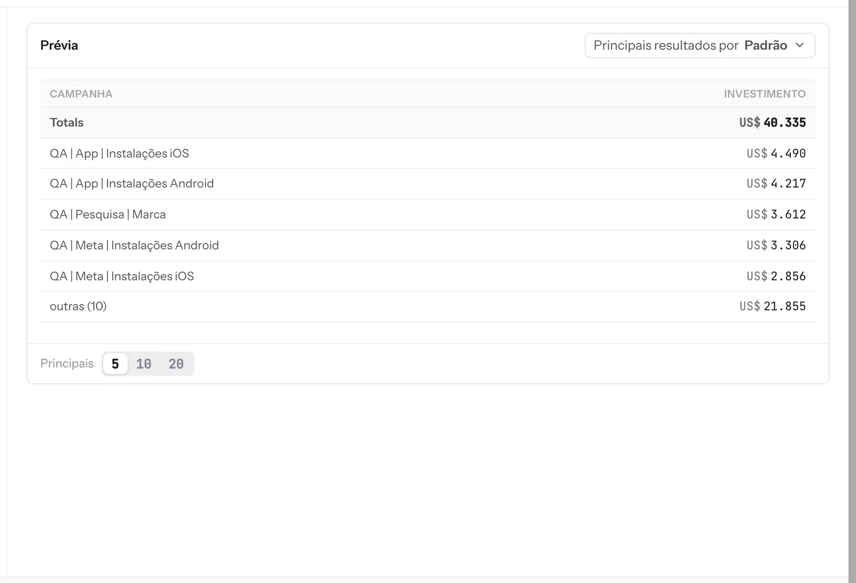Select 10 top results option

143,364
